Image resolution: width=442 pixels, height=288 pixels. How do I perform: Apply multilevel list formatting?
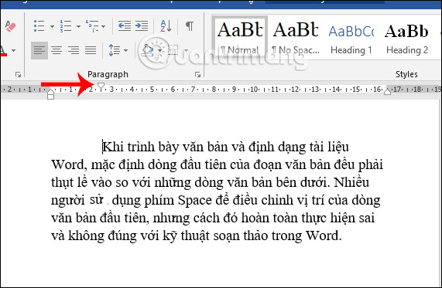(x=92, y=26)
